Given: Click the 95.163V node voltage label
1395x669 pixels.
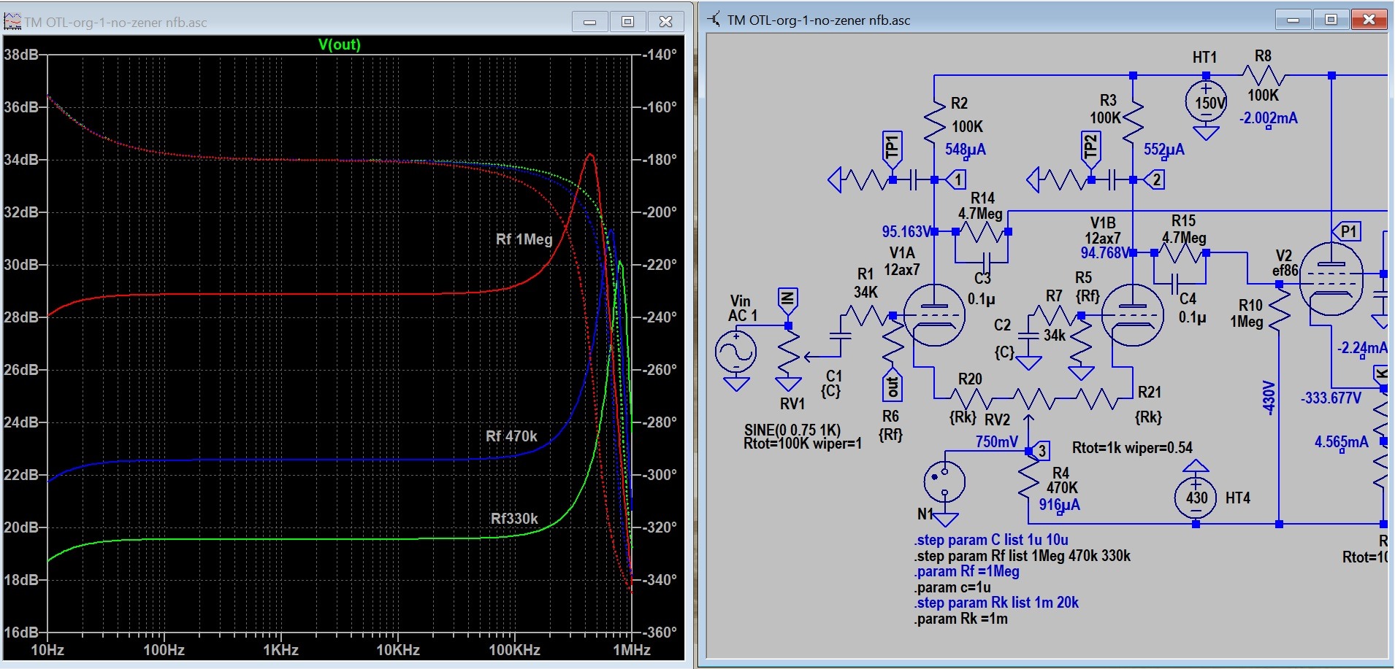Looking at the screenshot, I should coord(905,232).
